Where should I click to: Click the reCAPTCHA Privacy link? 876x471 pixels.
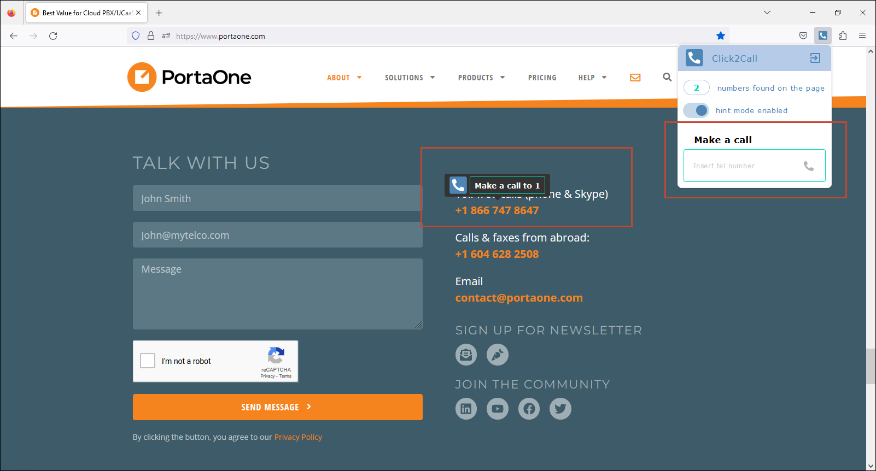pyautogui.click(x=267, y=376)
